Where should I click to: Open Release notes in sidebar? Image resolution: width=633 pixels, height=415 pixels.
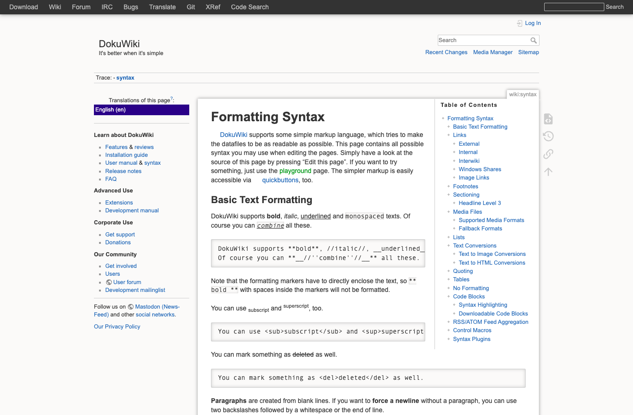point(123,171)
